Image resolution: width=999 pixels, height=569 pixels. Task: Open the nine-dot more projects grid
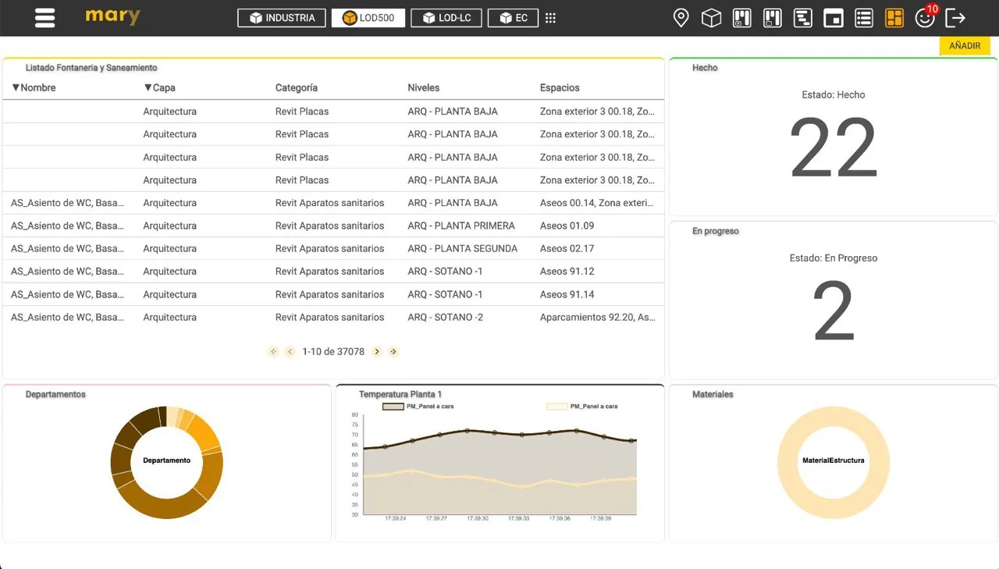[x=550, y=18]
